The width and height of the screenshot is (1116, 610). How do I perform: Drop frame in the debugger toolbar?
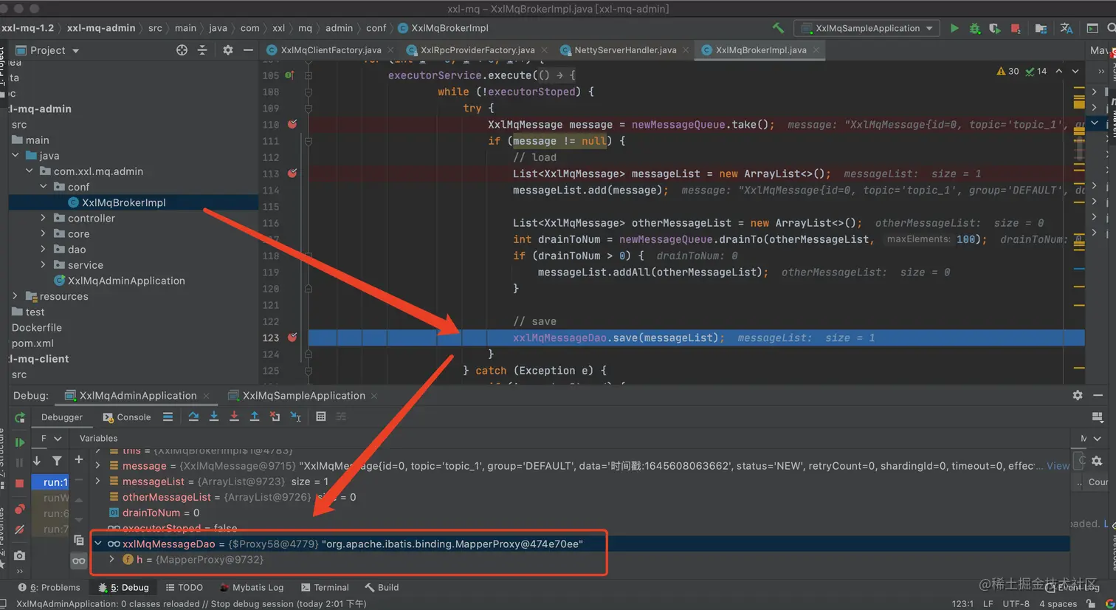coord(275,417)
